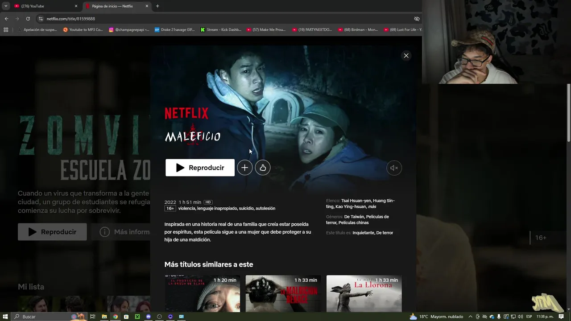This screenshot has height=321, width=571.
Task: Open the La Llorona similar title thumbnail
Action: point(364,294)
